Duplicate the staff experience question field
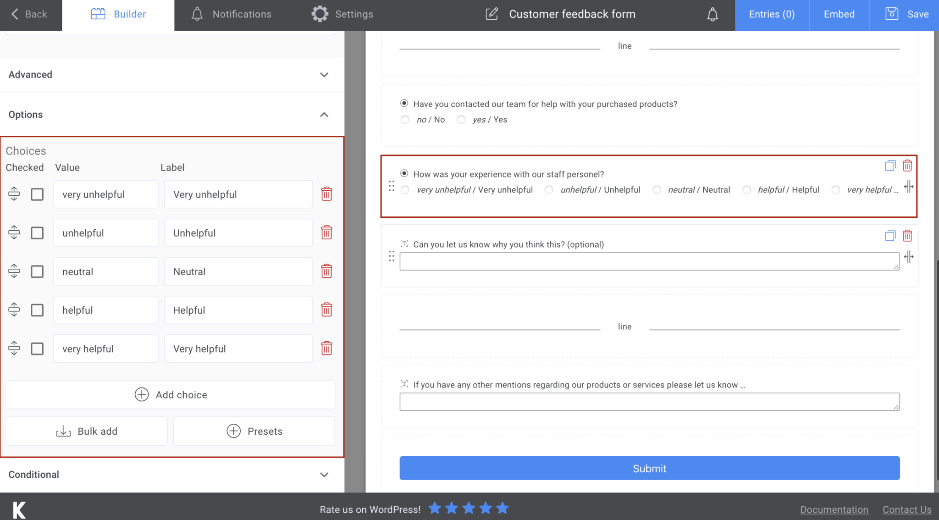 pos(890,166)
